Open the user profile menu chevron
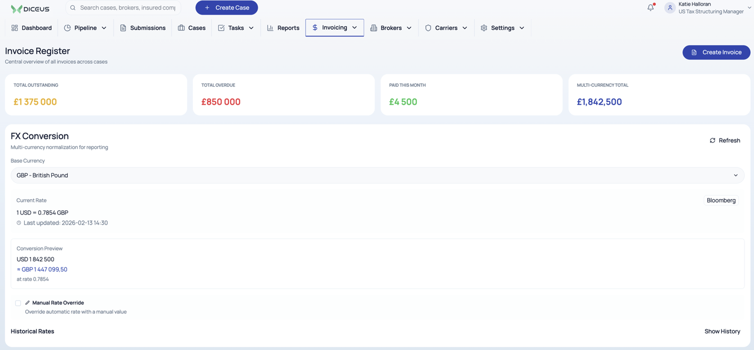Screen dimensions: 754x350 [749, 8]
